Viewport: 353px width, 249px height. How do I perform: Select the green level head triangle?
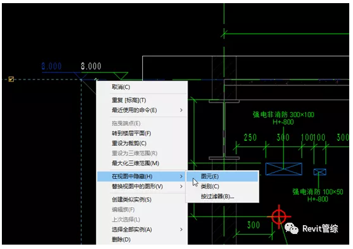coord(120,76)
